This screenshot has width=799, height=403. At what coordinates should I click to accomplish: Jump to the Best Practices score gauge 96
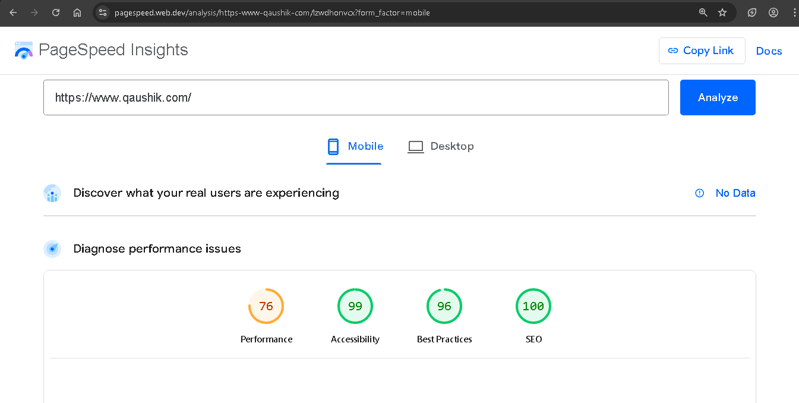444,306
